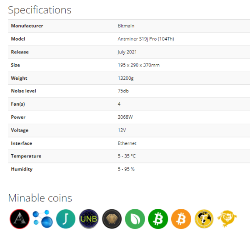Click the golden dragon Bitcoin SV icon

click(227, 219)
